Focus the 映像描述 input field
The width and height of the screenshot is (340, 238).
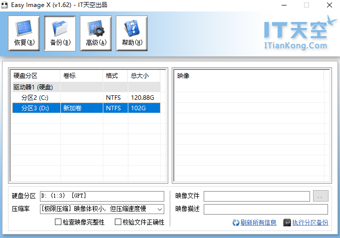click(x=266, y=209)
